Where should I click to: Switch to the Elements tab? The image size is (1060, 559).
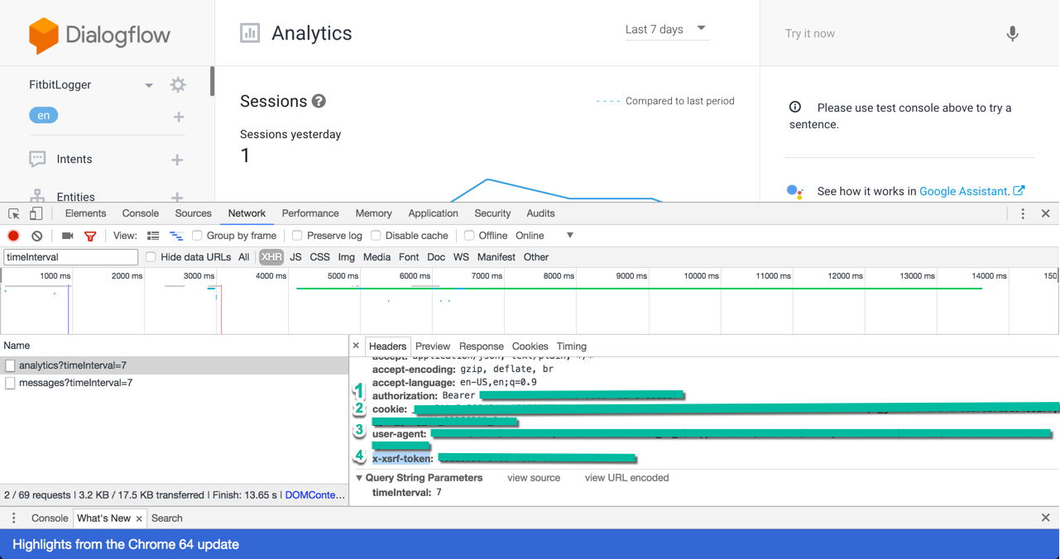point(85,213)
